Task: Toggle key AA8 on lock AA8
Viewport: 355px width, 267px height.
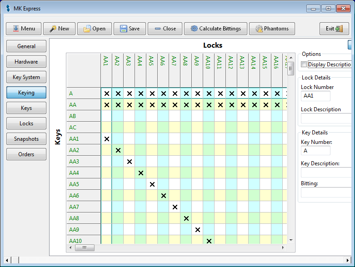Action: coord(186,218)
